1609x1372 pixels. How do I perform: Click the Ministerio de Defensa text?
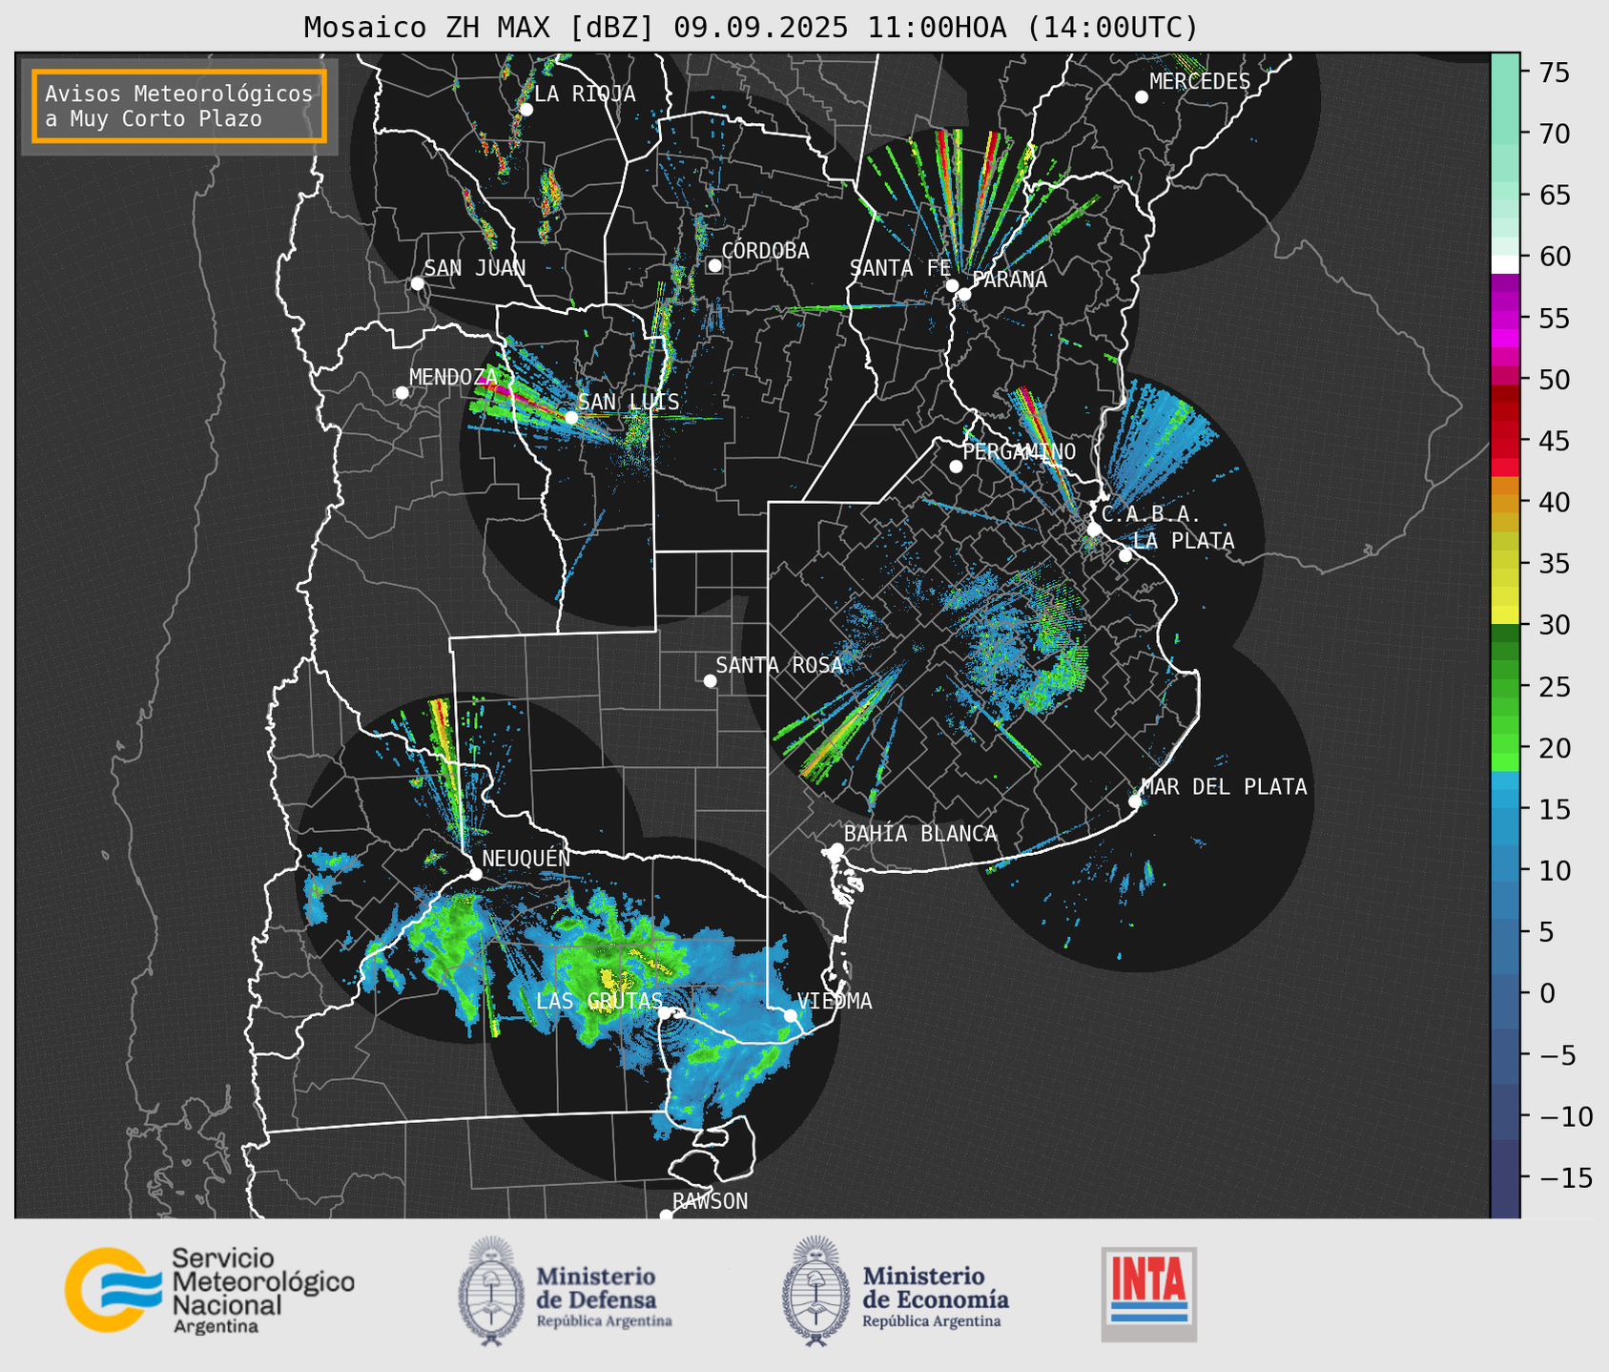(604, 1296)
